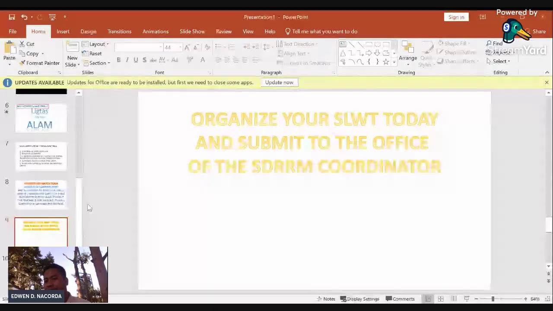This screenshot has height=311, width=553.
Task: Switch to the Animations tab
Action: pyautogui.click(x=156, y=32)
